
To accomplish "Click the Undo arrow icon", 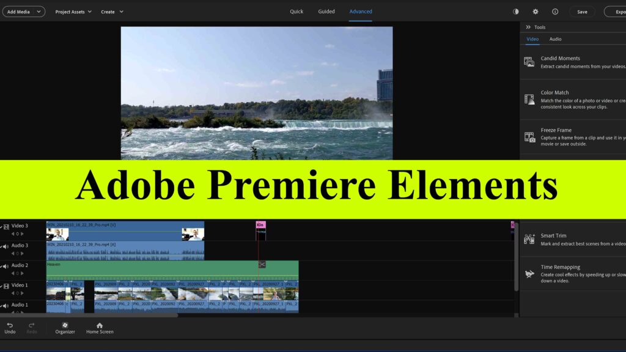I will click(10, 325).
